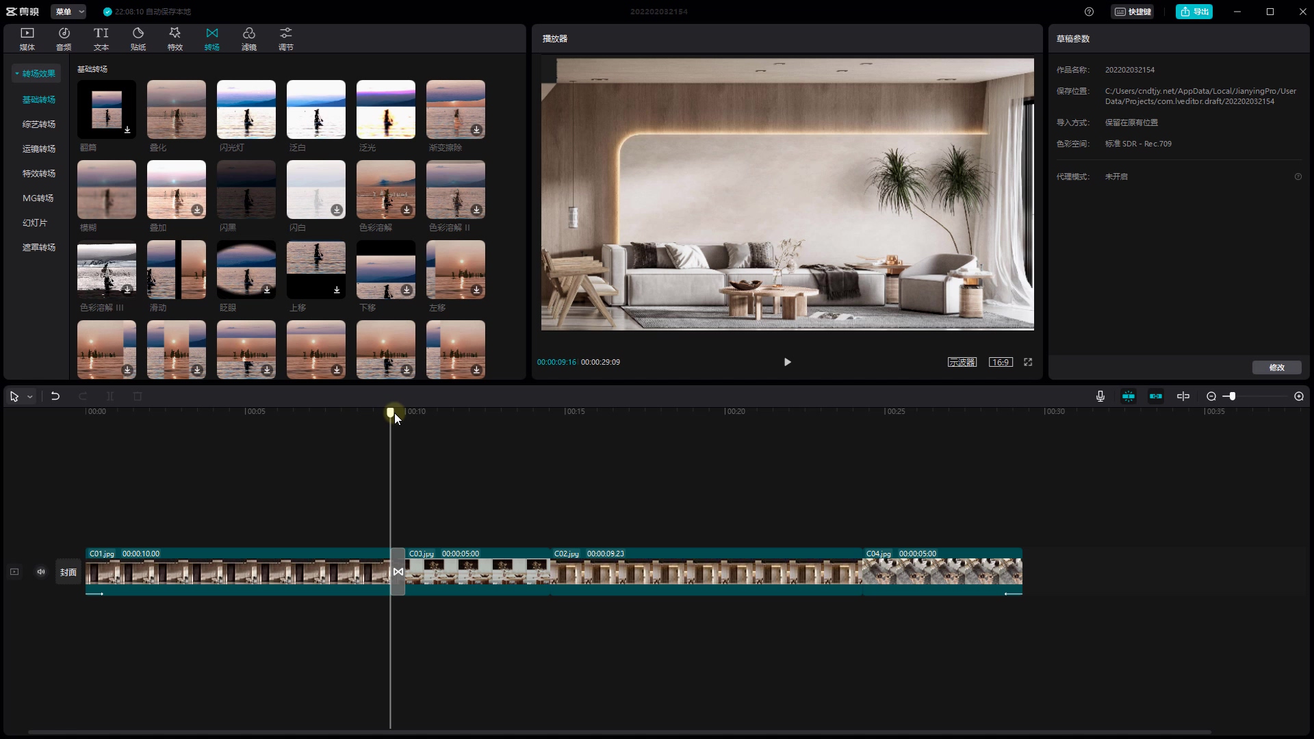Click the undo arrow icon

(x=55, y=396)
